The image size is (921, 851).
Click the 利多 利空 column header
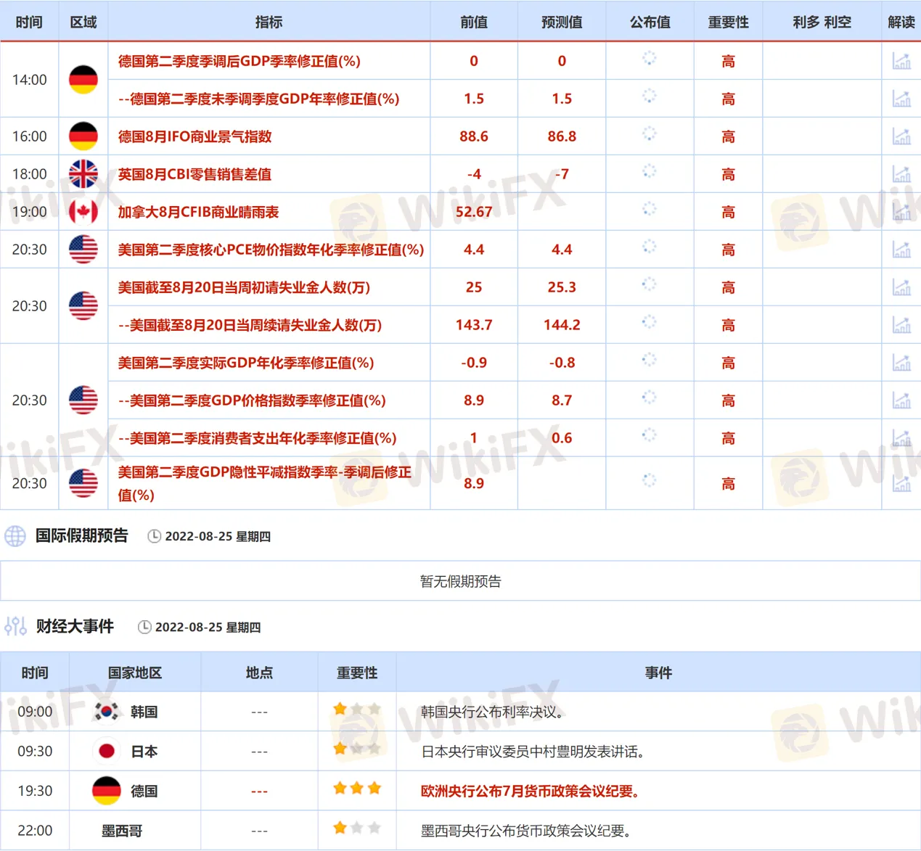point(822,22)
